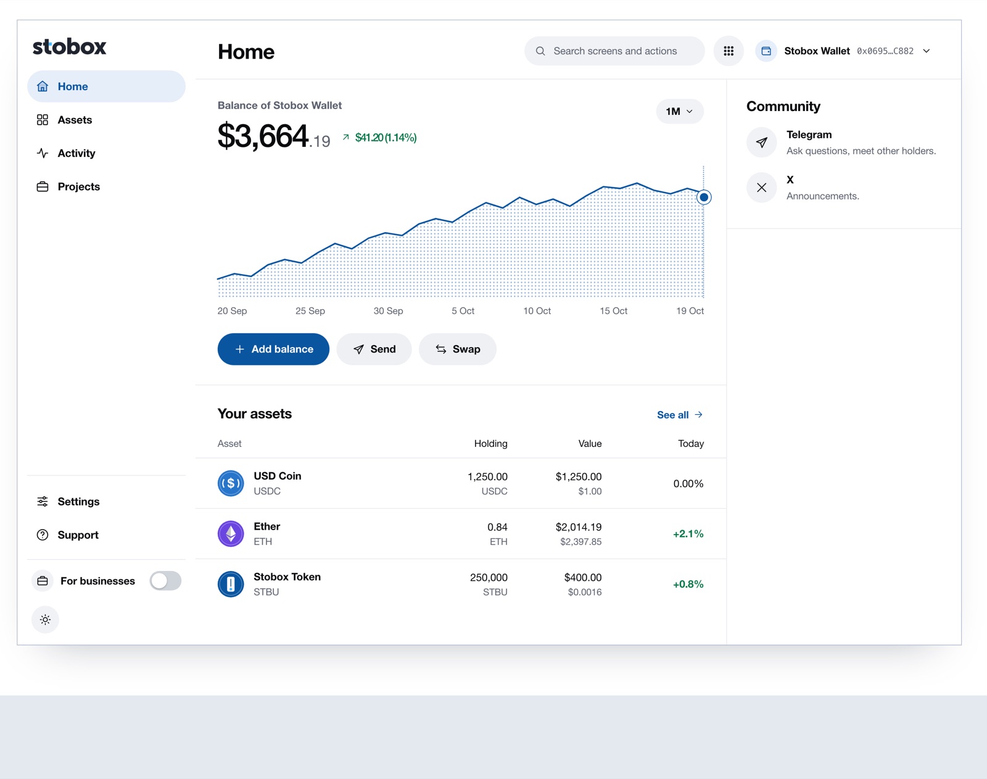Click the Holding column header
Screen dimensions: 987x779
[491, 444]
